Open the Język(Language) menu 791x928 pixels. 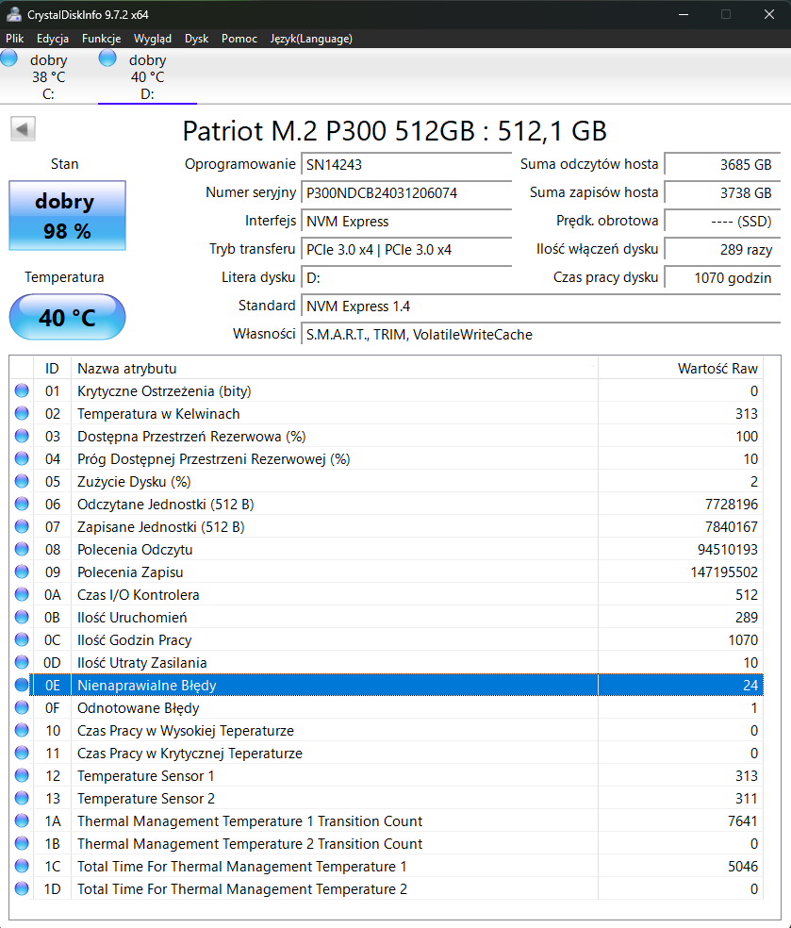click(x=311, y=39)
